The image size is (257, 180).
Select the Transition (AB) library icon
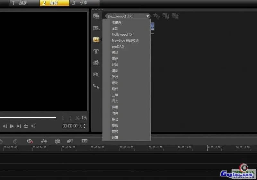96,39
